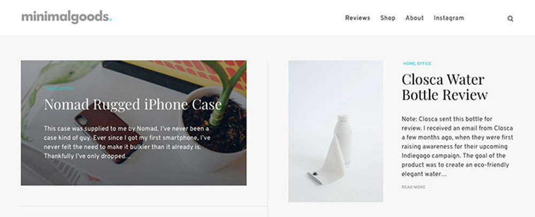Click the search magnifier icon
The image size is (535, 217).
click(510, 19)
